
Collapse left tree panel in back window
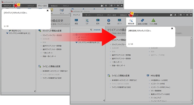pyautogui.click(x=35, y=91)
